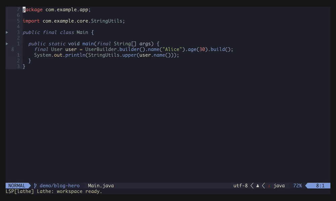Click println in System.out line
The height and width of the screenshot is (201, 336).
coord(75,55)
